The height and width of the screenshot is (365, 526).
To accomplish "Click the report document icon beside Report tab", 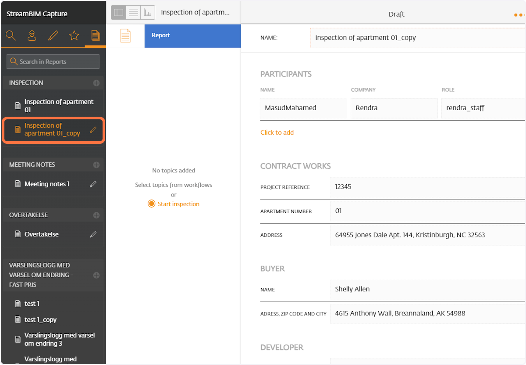I will tap(125, 36).
